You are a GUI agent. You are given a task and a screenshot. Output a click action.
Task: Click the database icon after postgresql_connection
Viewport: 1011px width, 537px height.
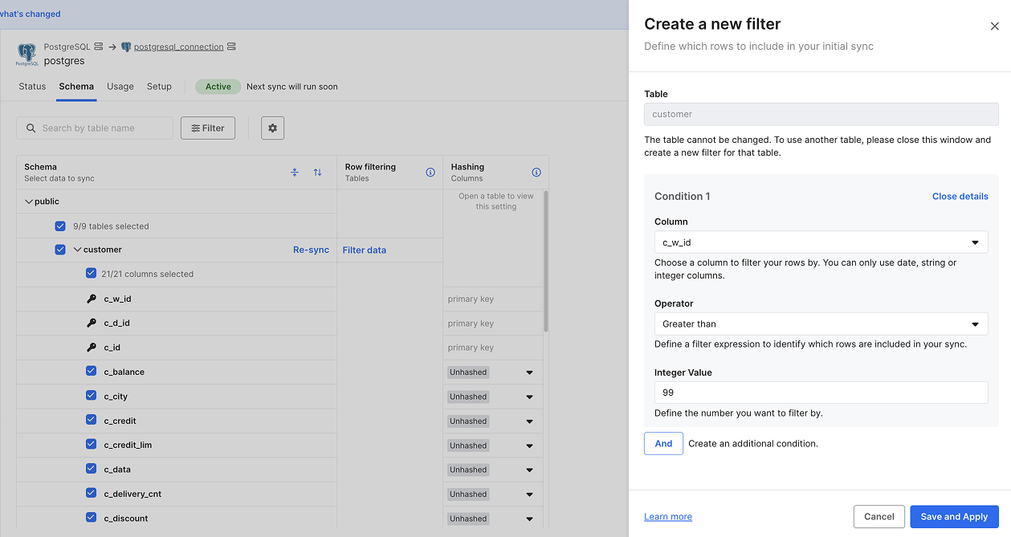click(231, 47)
